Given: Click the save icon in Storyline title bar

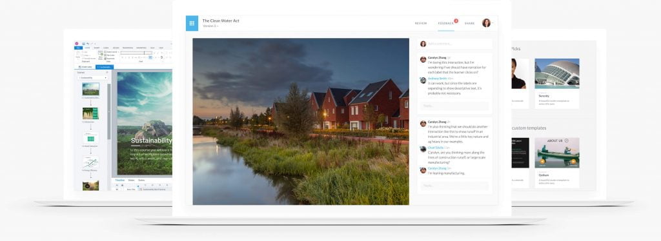Looking at the screenshot, I should click(84, 43).
